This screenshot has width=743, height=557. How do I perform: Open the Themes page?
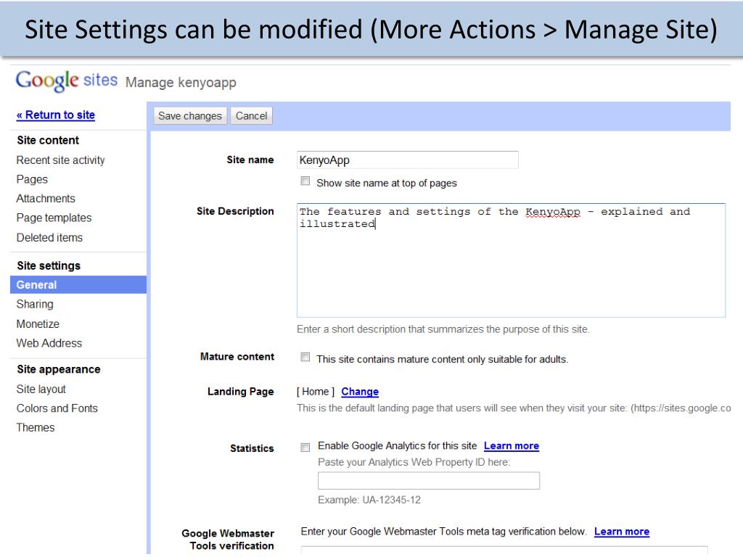click(36, 428)
